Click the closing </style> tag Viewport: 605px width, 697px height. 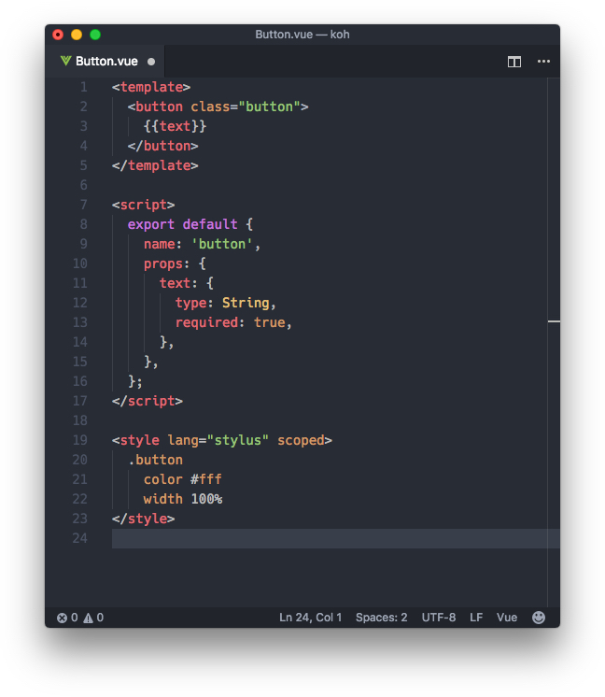click(143, 519)
